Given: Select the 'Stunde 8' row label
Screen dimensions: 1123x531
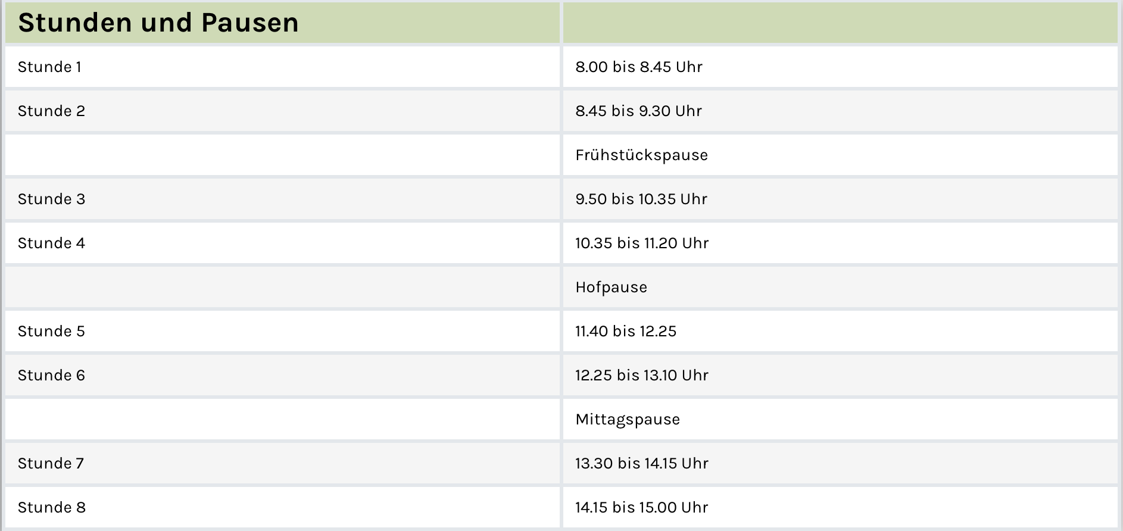Looking at the screenshot, I should (51, 507).
